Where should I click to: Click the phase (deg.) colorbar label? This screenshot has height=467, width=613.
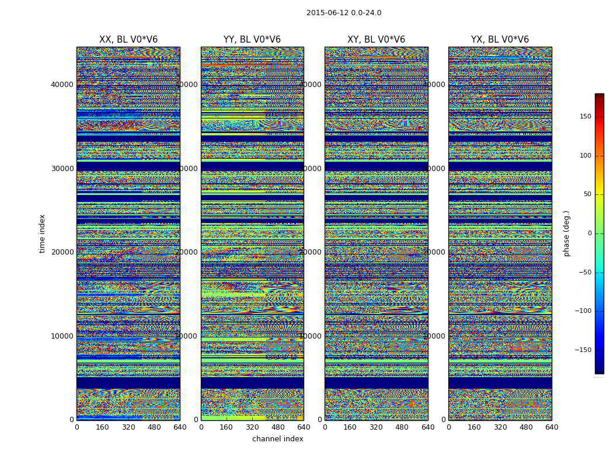tap(566, 233)
